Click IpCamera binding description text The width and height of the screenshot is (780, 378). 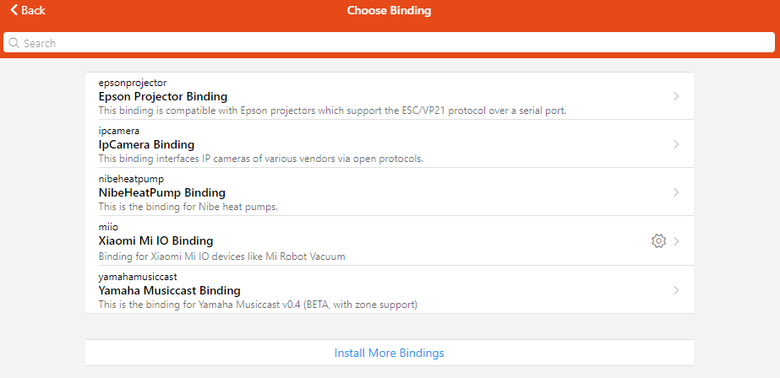[x=260, y=159]
